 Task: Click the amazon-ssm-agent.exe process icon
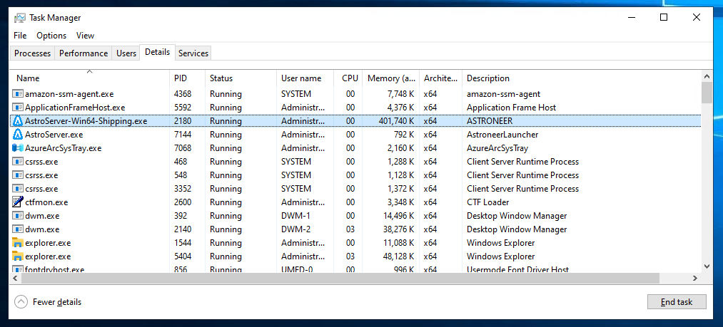tap(18, 94)
